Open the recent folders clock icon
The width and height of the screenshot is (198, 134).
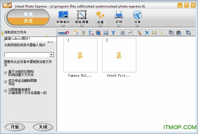pos(76,33)
